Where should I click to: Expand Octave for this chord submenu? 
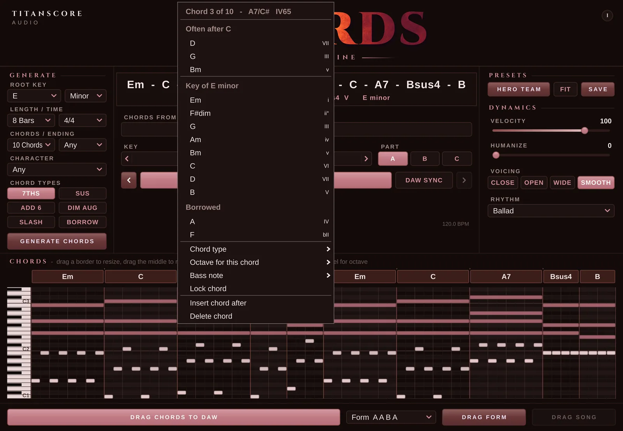[256, 262]
